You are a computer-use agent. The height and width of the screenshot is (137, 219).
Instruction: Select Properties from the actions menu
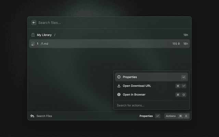[130, 77]
